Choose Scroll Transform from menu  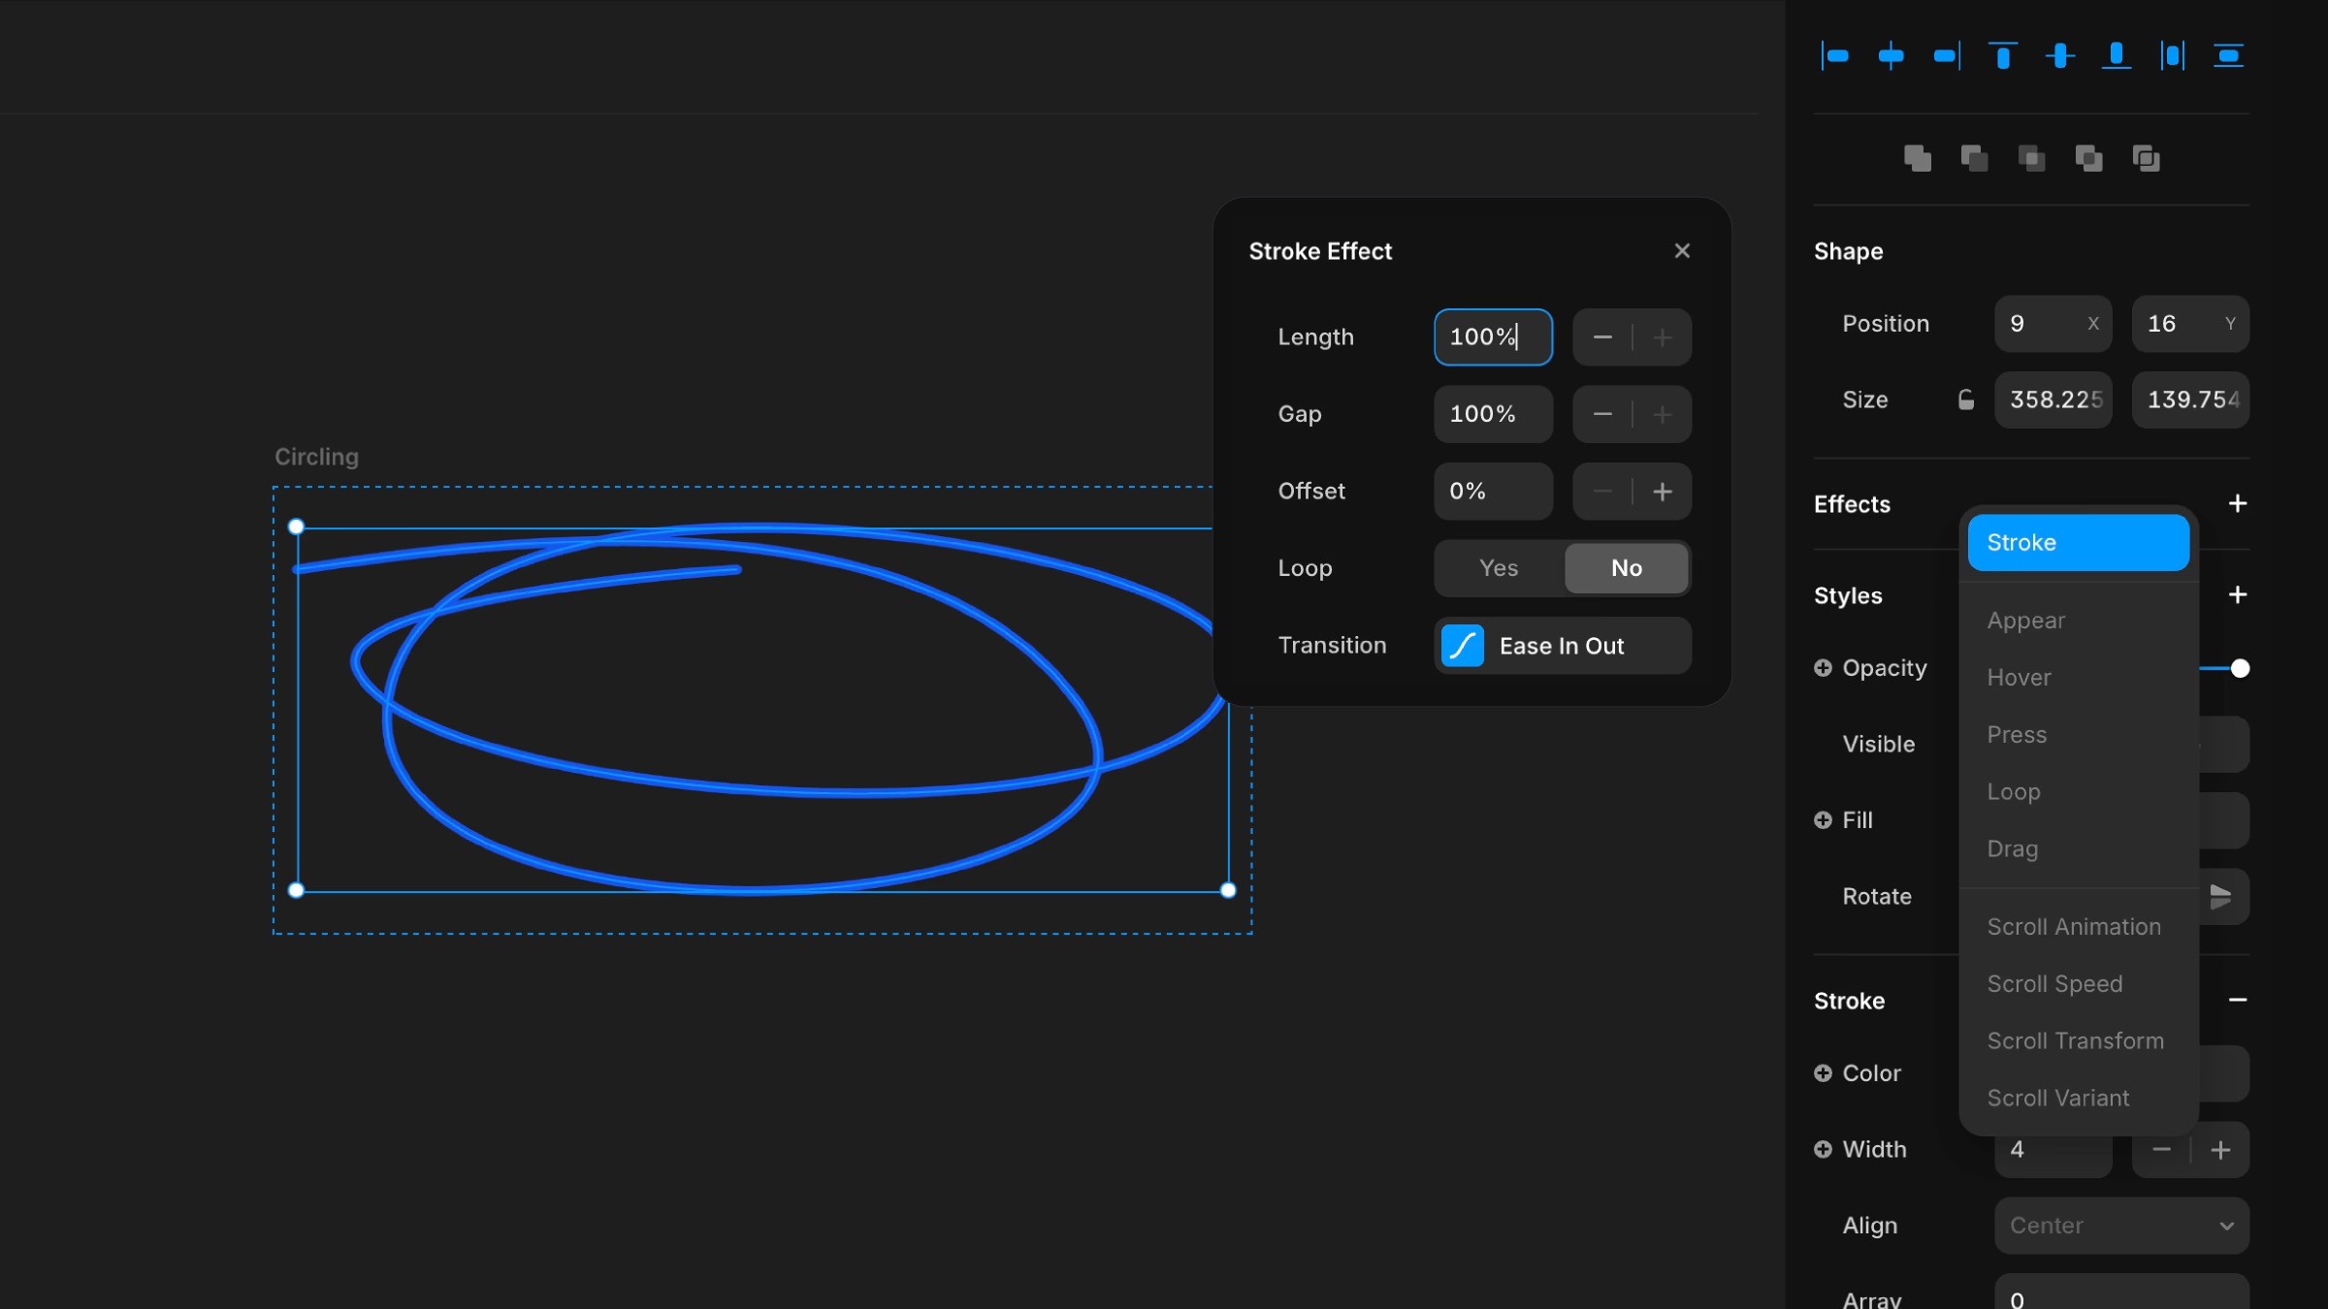2078,1041
